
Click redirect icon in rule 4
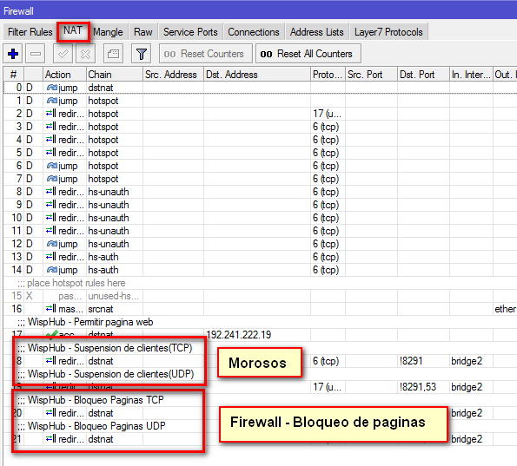point(50,140)
